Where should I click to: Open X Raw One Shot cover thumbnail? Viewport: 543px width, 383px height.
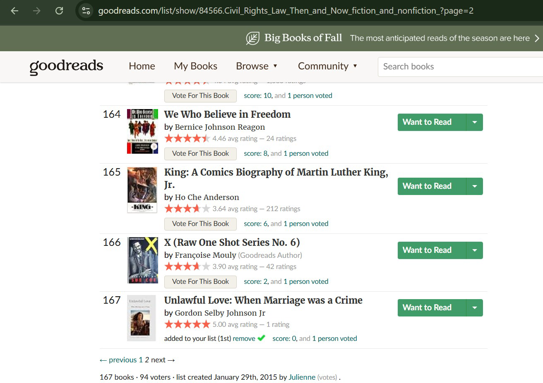coord(142,260)
